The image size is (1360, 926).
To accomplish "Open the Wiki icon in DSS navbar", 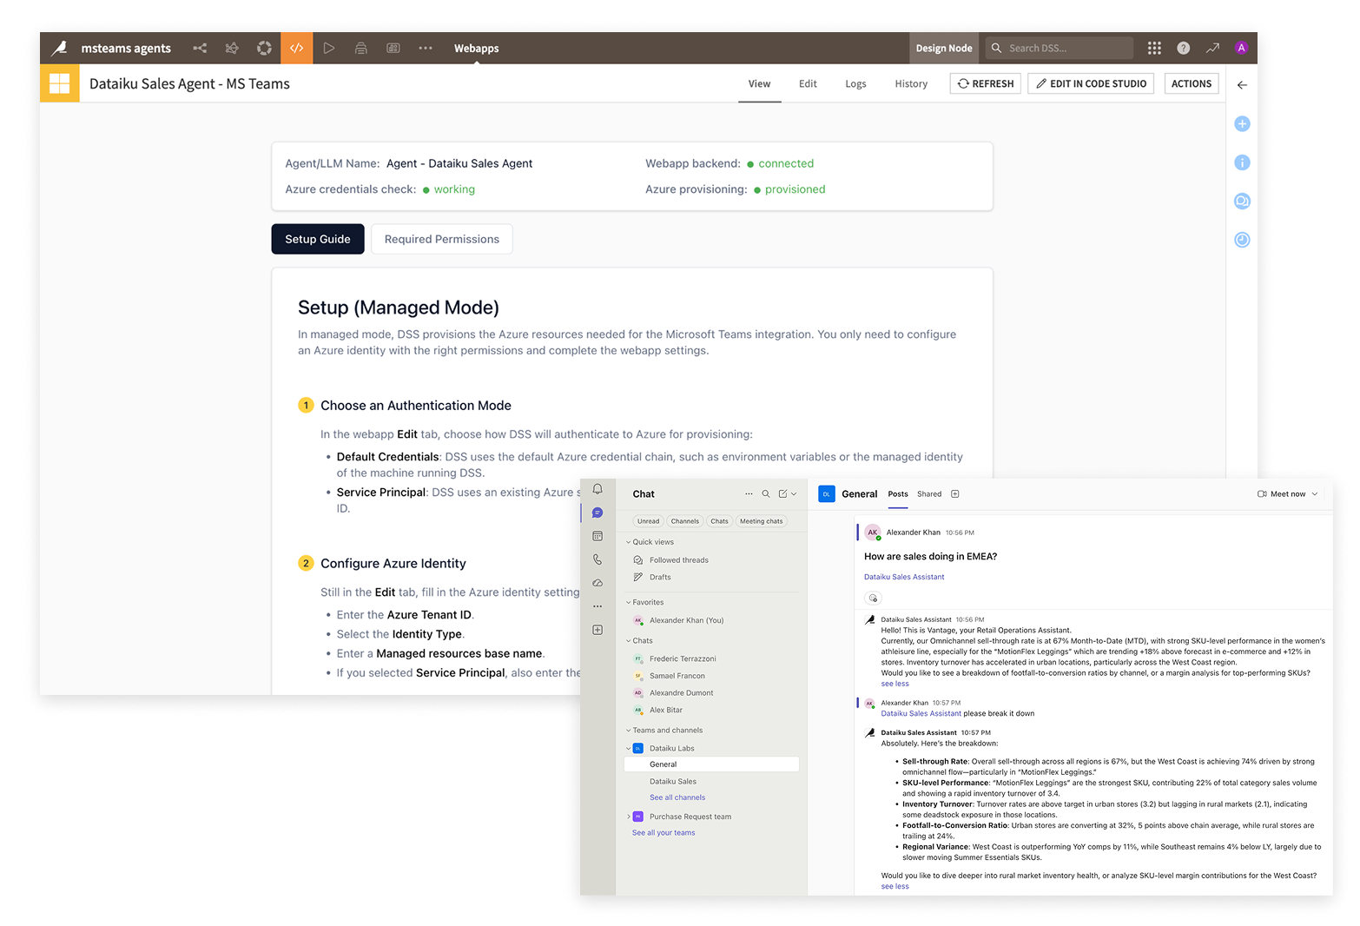I will (393, 48).
